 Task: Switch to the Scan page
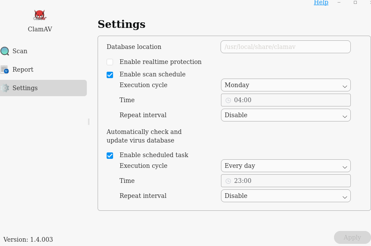pos(20,51)
